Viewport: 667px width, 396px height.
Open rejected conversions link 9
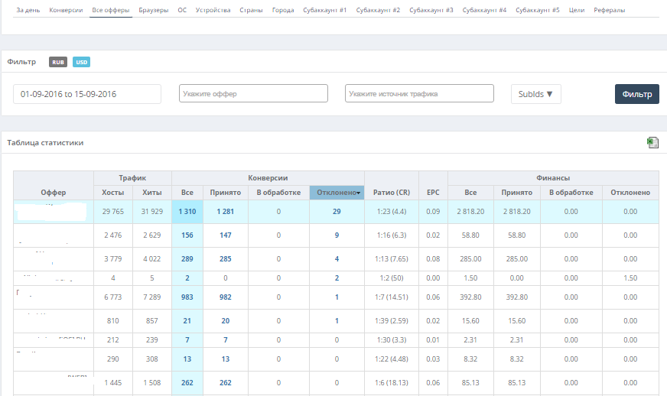click(x=337, y=235)
